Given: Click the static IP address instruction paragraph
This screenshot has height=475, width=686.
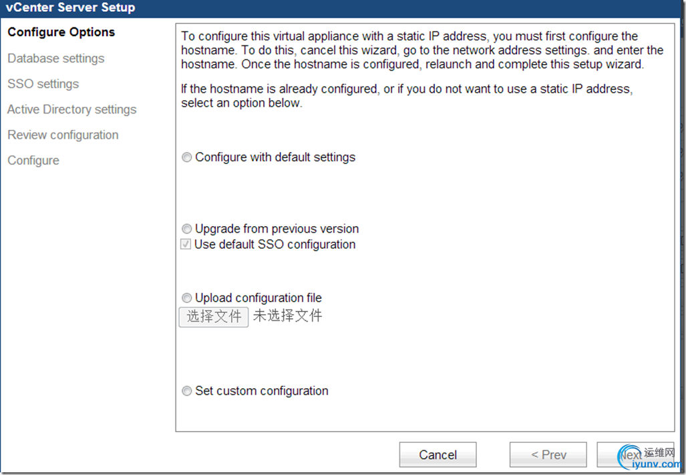Looking at the screenshot, I should click(x=421, y=50).
